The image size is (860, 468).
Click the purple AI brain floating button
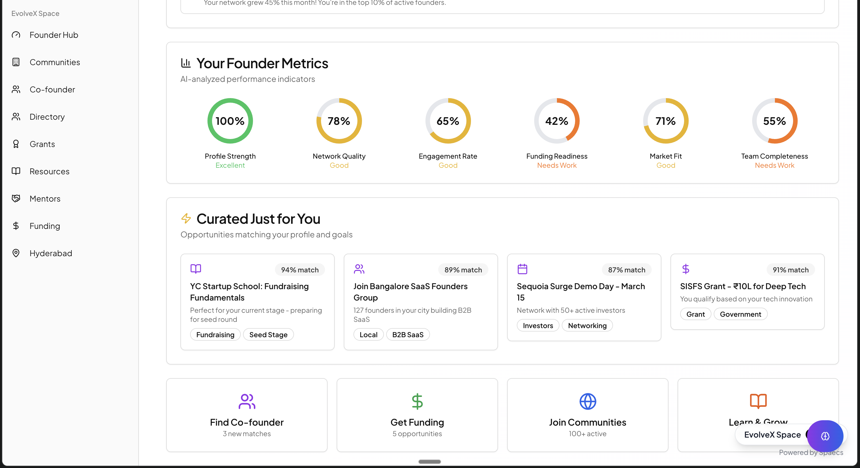point(825,436)
